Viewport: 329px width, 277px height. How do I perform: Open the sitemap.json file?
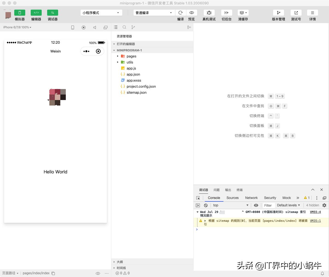(x=136, y=92)
